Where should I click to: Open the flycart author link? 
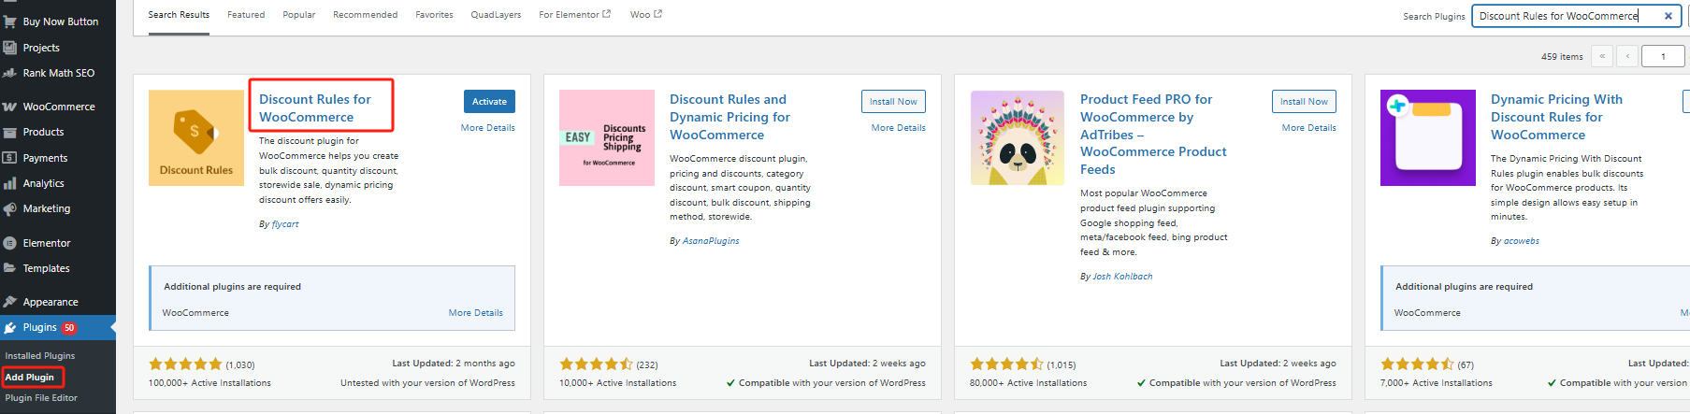(x=285, y=224)
